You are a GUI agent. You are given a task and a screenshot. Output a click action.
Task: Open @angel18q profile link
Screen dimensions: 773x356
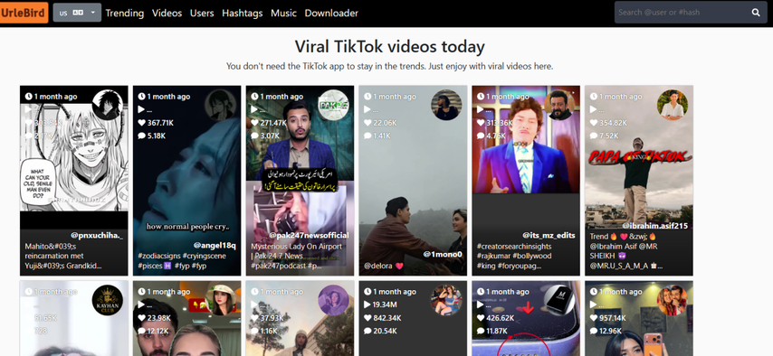215,245
